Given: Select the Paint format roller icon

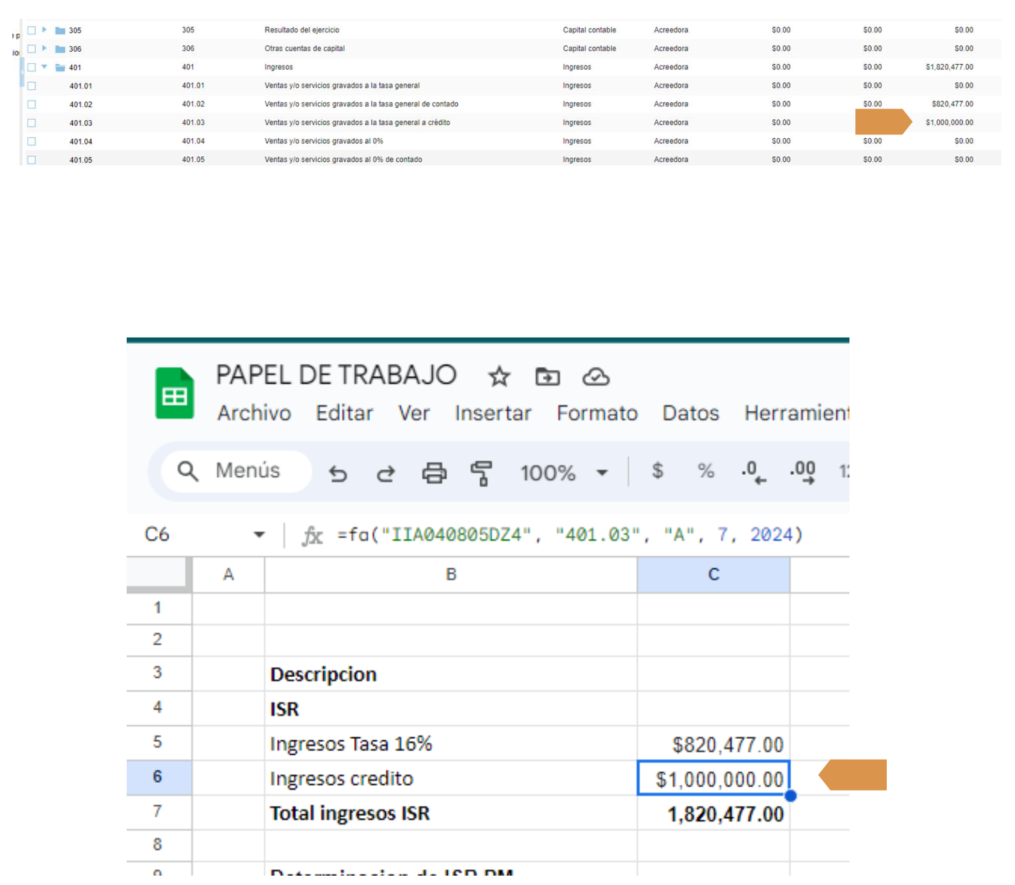Looking at the screenshot, I should [x=481, y=473].
